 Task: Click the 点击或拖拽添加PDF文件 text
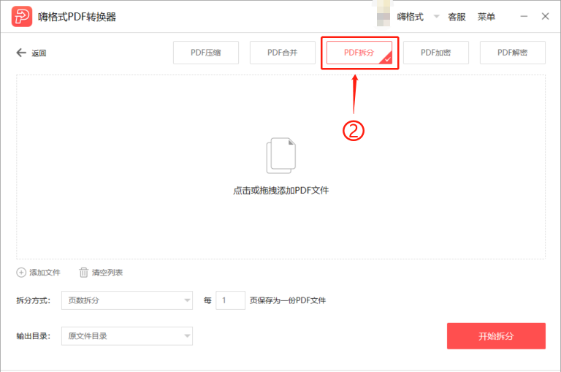(x=280, y=190)
